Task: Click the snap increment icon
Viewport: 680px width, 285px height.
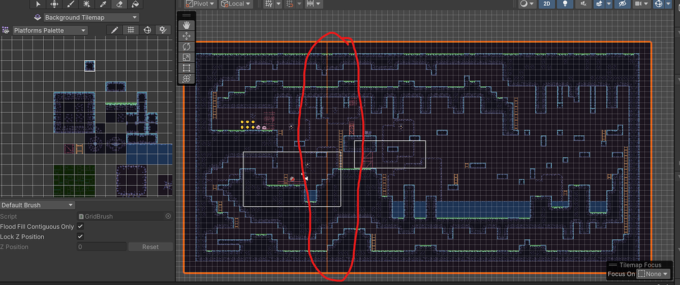Action: point(290,3)
